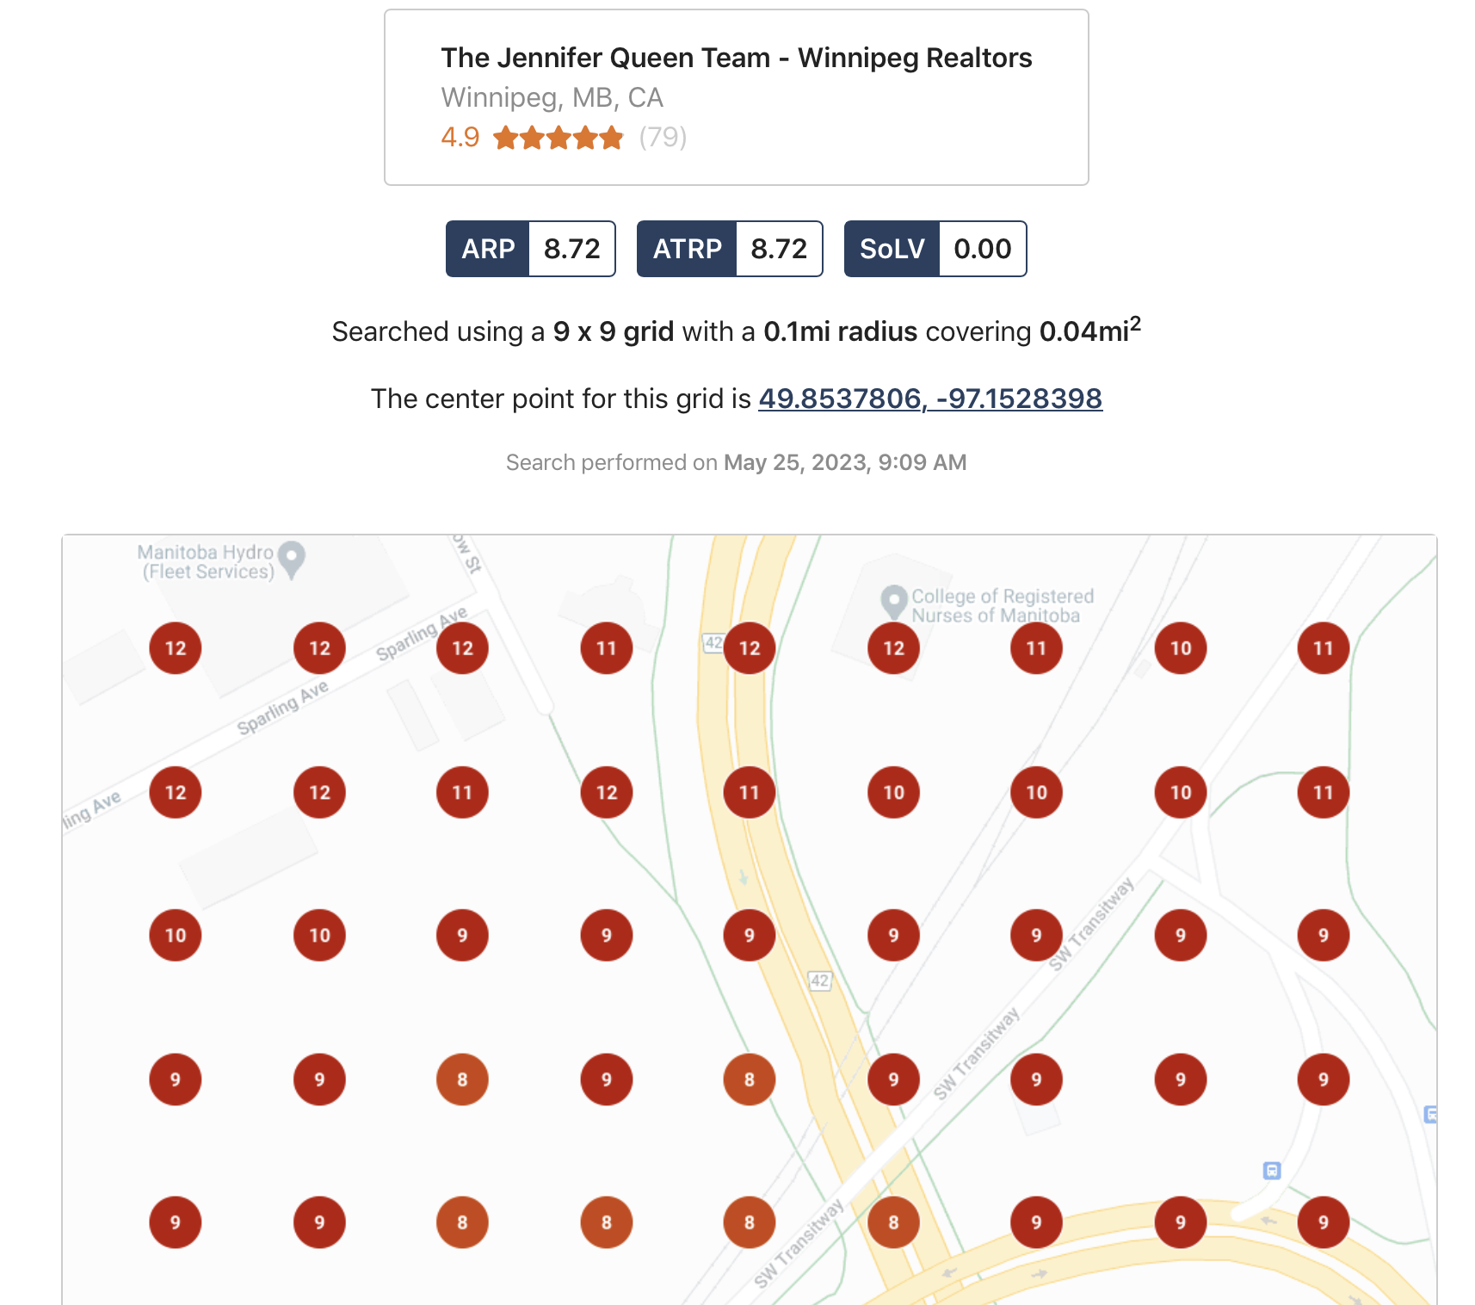
Task: Click the blue transit stop icon near the bottom right of the map
Action: pyautogui.click(x=1272, y=1171)
